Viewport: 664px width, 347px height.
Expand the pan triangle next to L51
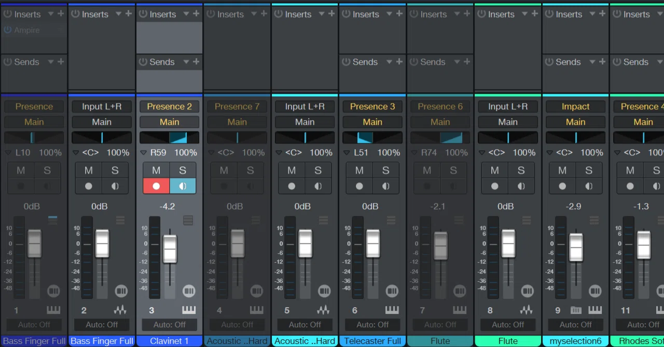coord(347,153)
